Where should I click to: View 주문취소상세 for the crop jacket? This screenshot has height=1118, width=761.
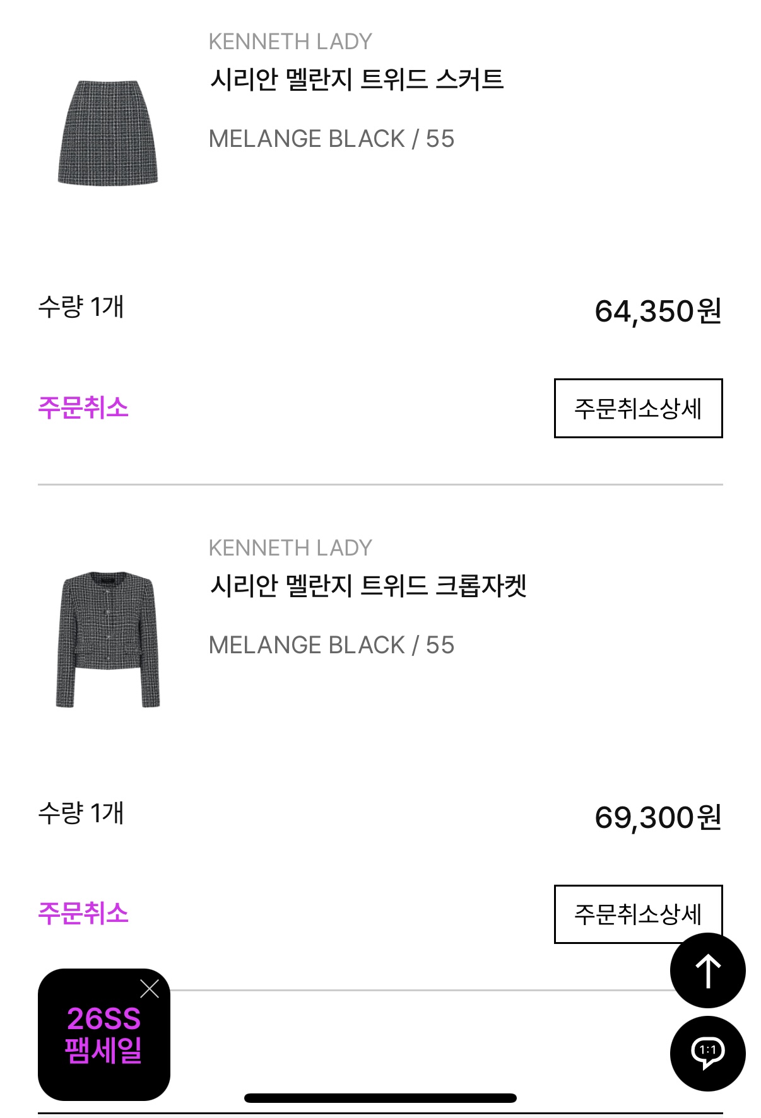click(638, 914)
